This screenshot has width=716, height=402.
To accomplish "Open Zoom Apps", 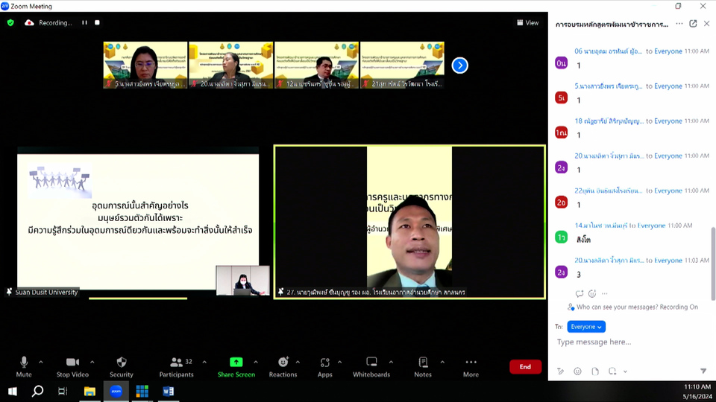I will 324,367.
